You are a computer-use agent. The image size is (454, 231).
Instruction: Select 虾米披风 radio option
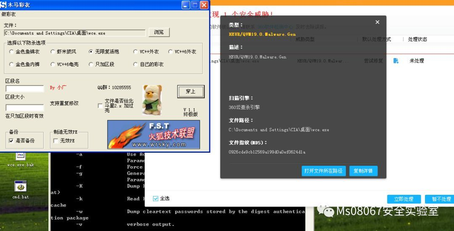[x=63, y=52]
